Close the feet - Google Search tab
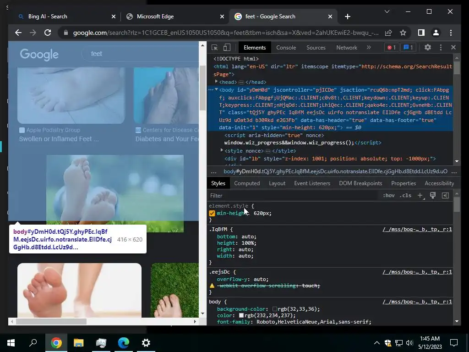This screenshot has height=352, width=469. (330, 16)
